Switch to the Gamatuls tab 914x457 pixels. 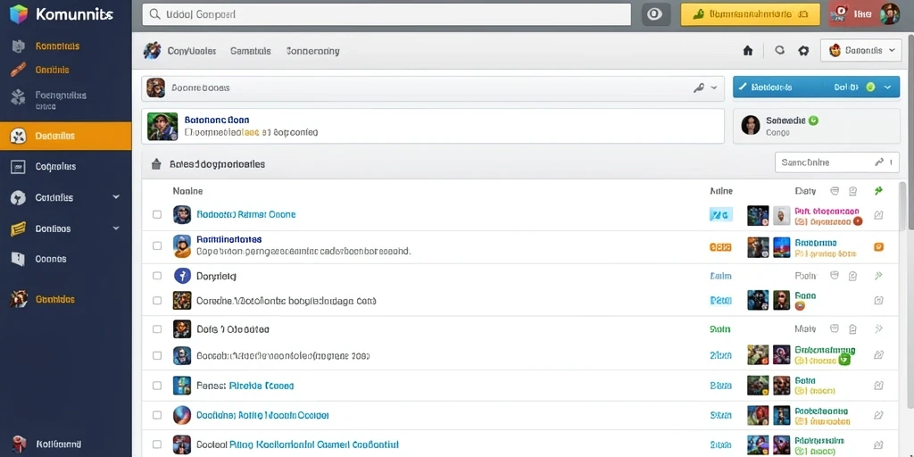(251, 51)
